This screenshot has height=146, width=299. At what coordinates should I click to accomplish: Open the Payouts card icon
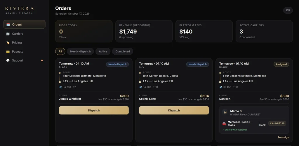click(x=8, y=52)
